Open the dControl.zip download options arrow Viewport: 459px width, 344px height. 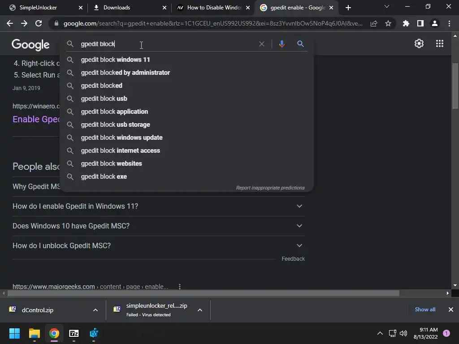[95, 310]
